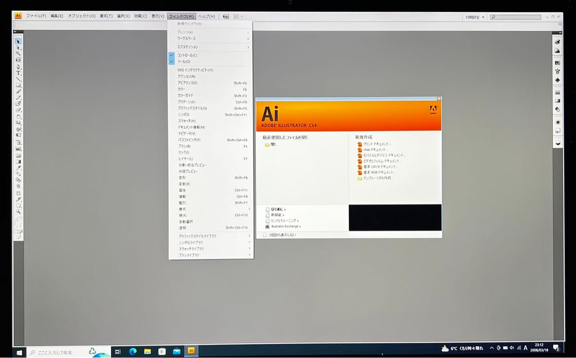This screenshot has width=576, height=358.
Task: Select the Column Graph tool
Action: tap(18, 149)
